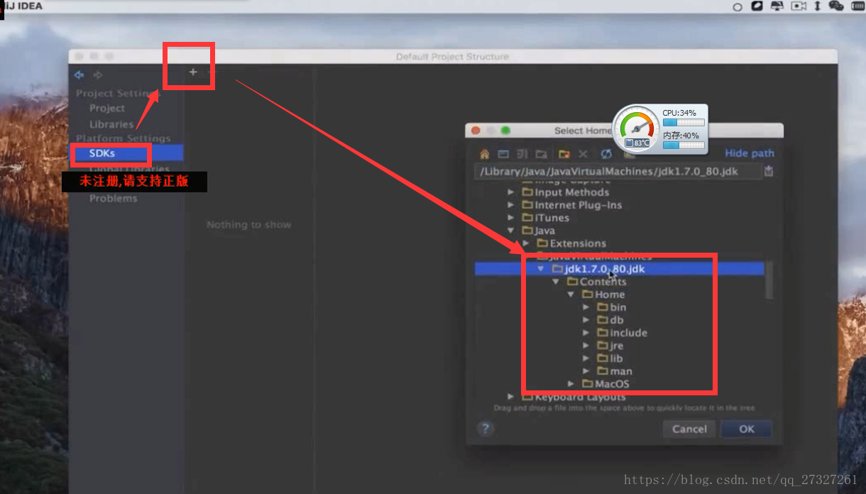Image resolution: width=866 pixels, height=494 pixels.
Task: Open WeChat menu bar icon
Action: point(836,6)
